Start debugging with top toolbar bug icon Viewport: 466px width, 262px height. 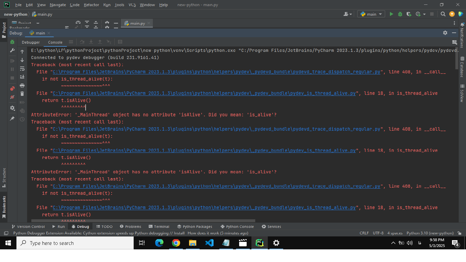click(400, 14)
